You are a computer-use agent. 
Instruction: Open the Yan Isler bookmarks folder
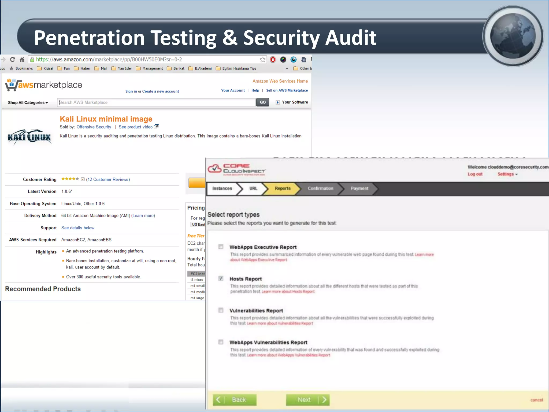122,68
